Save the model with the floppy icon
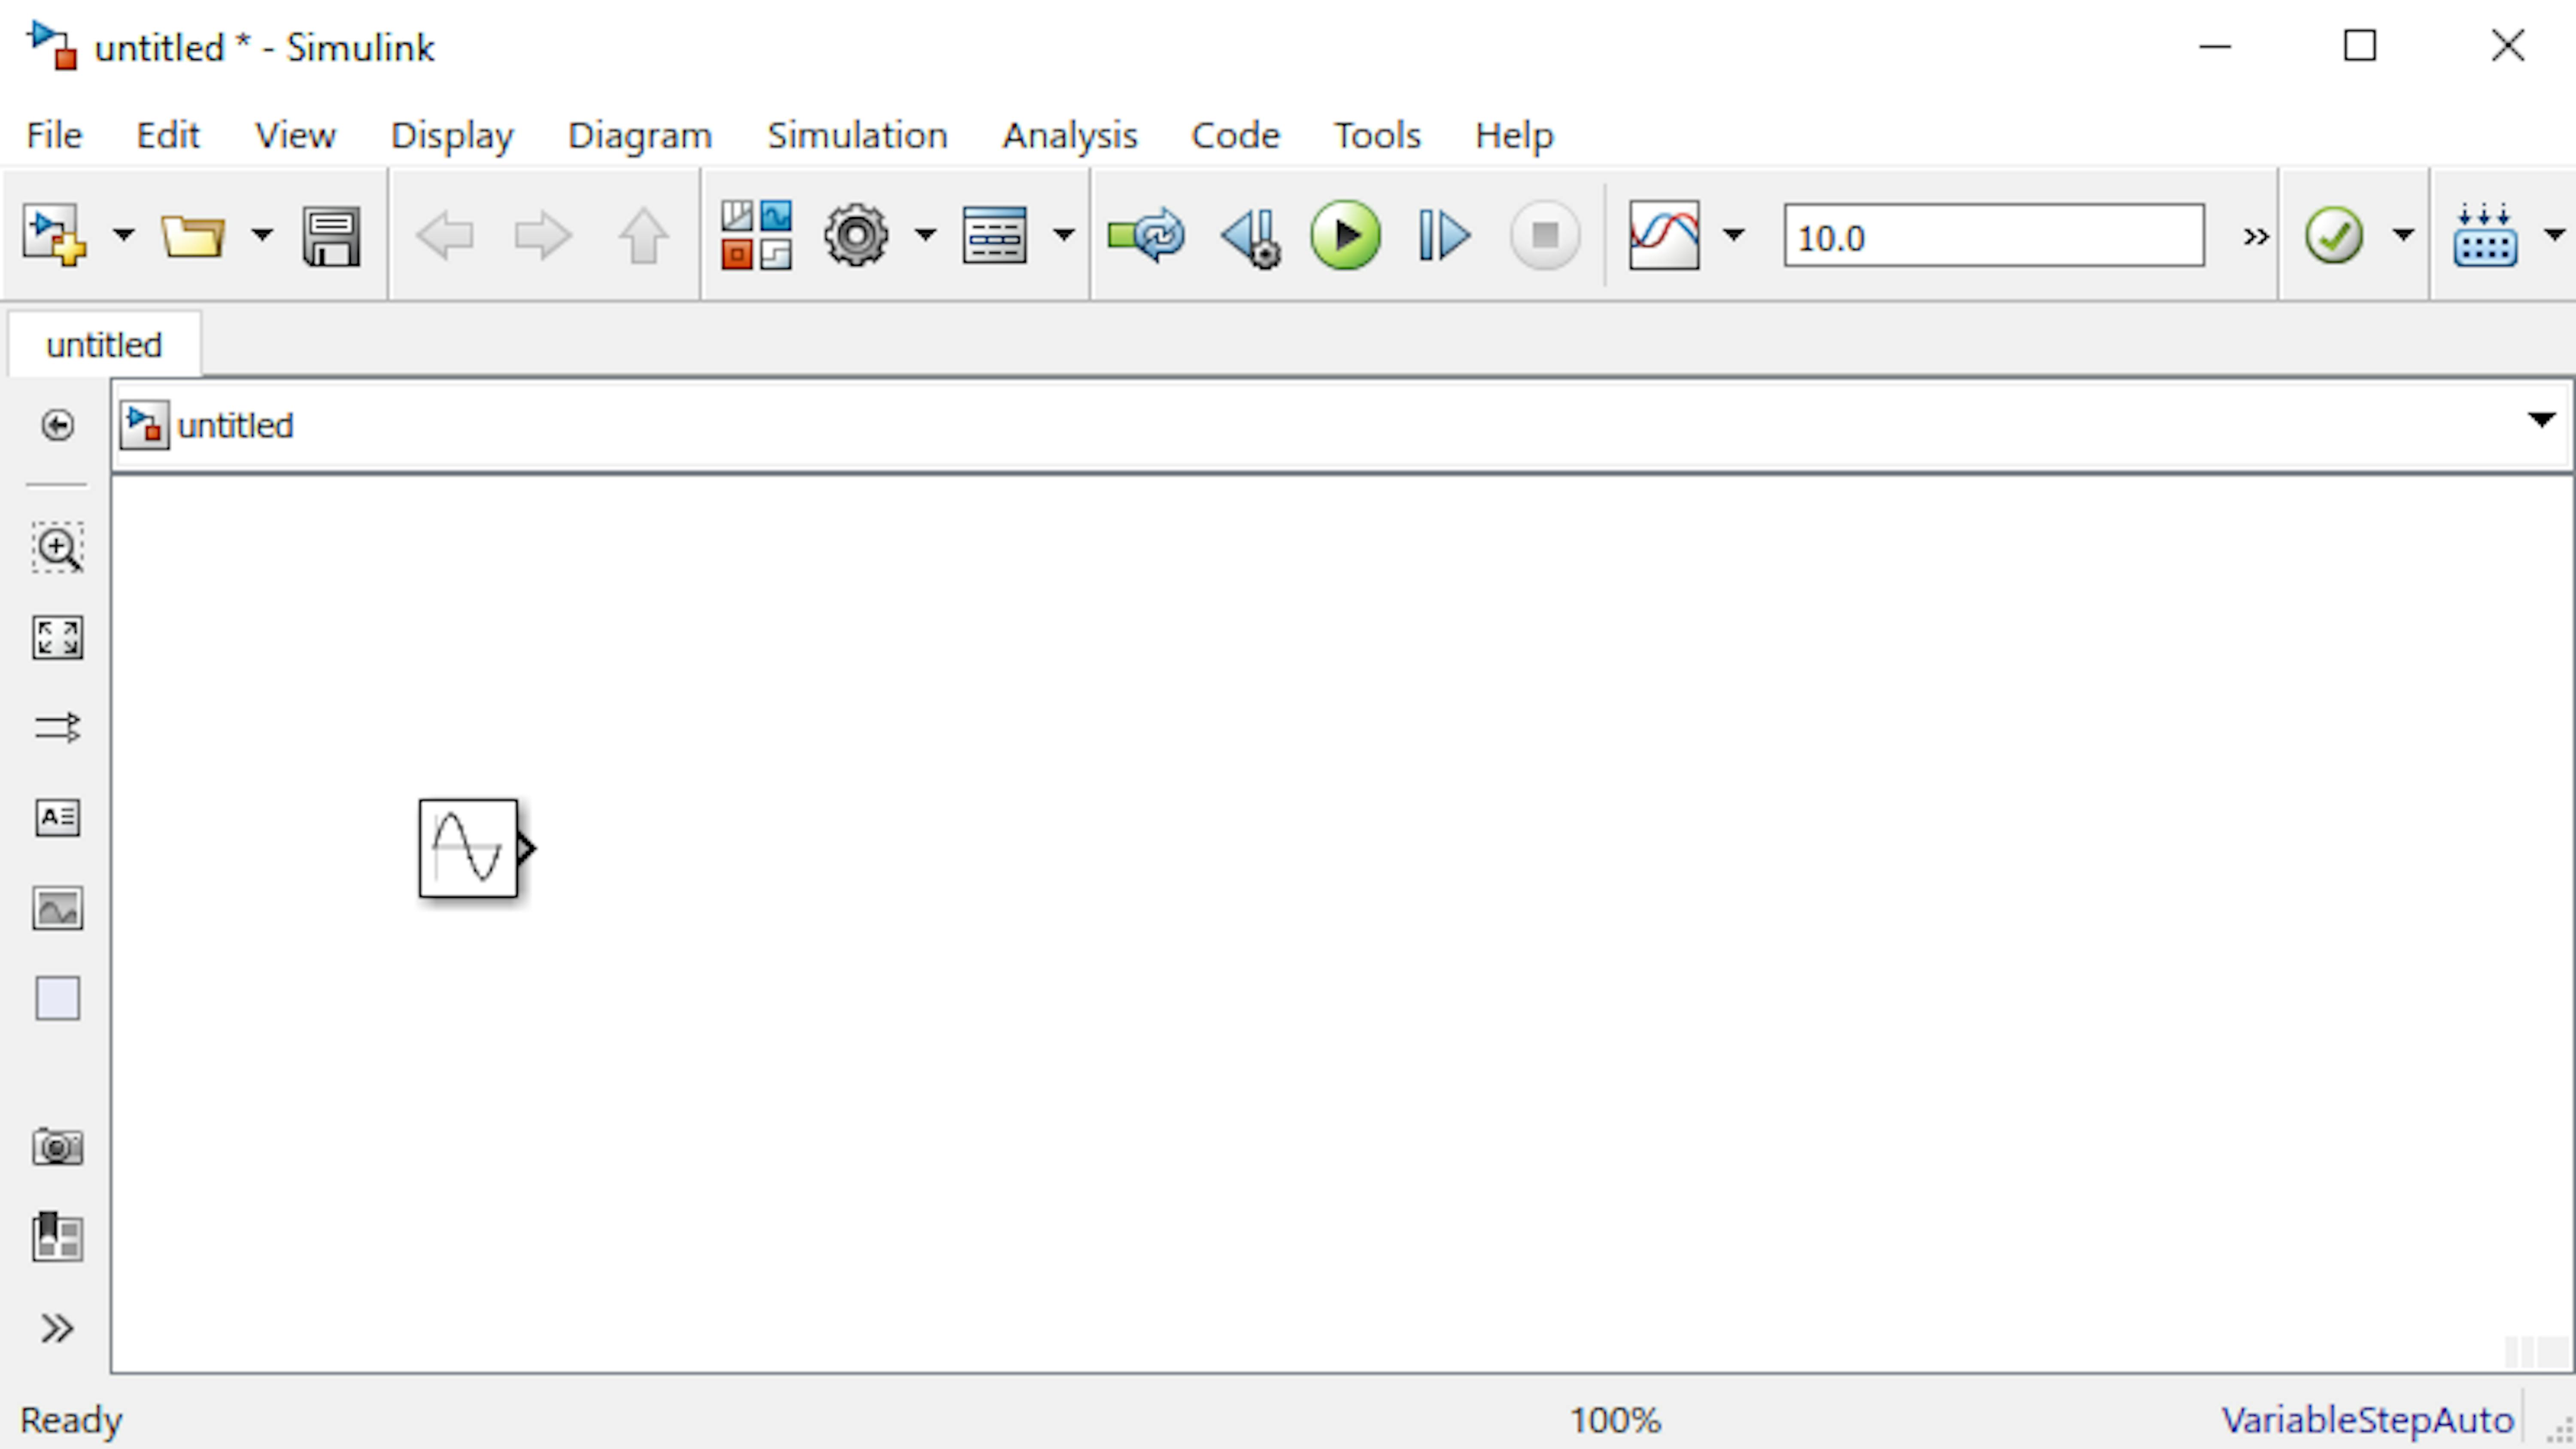 (331, 236)
